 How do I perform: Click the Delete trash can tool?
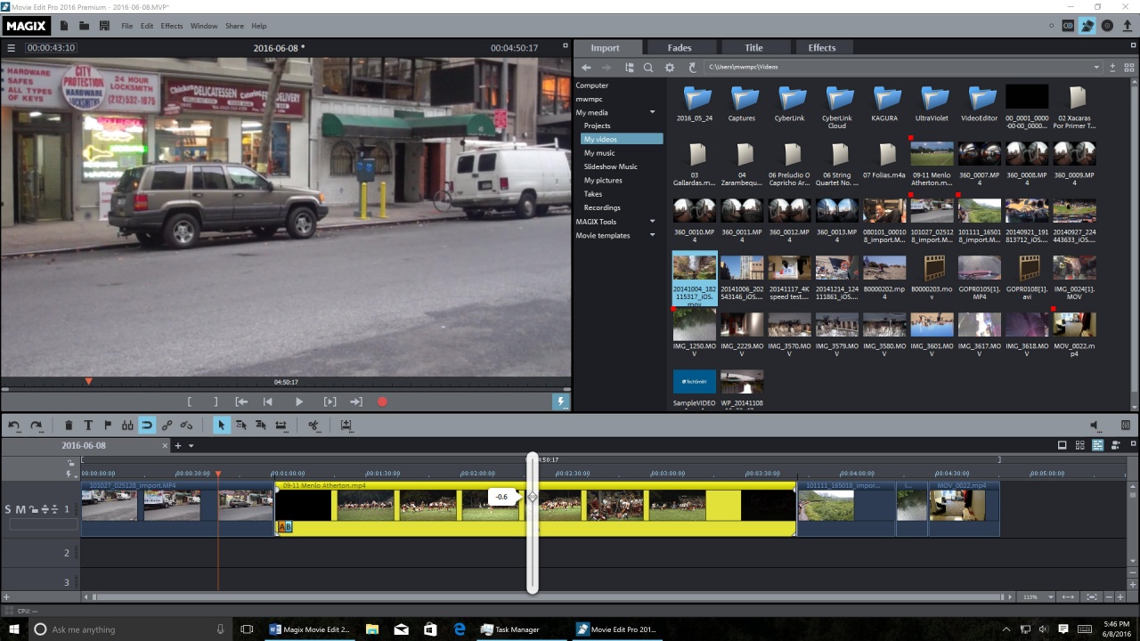point(69,426)
